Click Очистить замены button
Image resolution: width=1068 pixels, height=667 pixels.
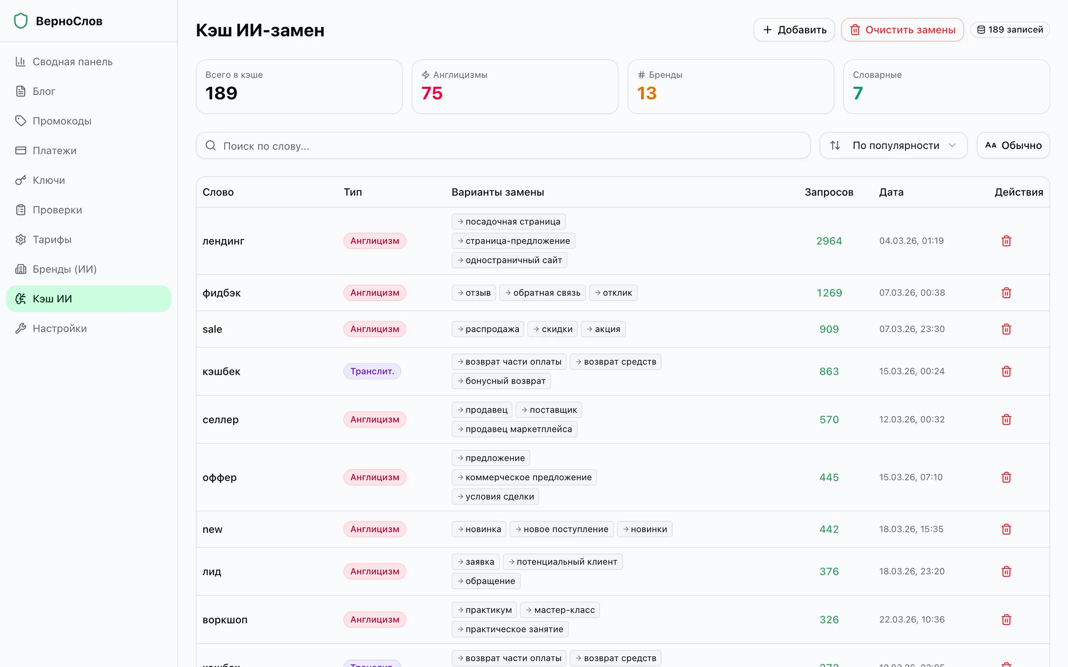[902, 30]
